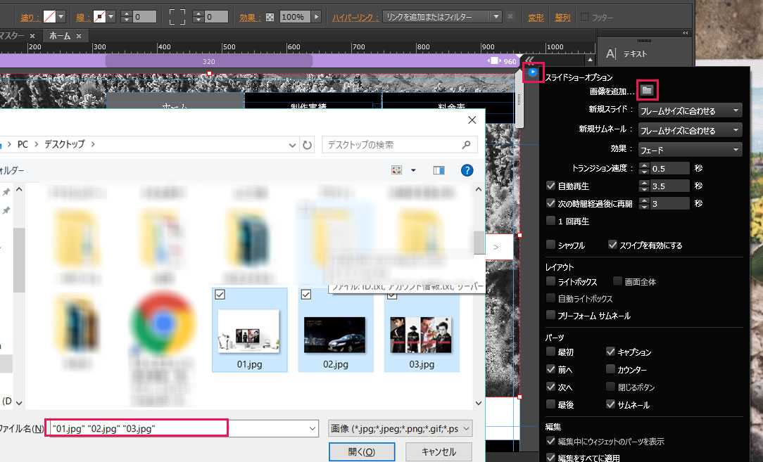Toggle the preview pane icon in file dialog

(439, 170)
